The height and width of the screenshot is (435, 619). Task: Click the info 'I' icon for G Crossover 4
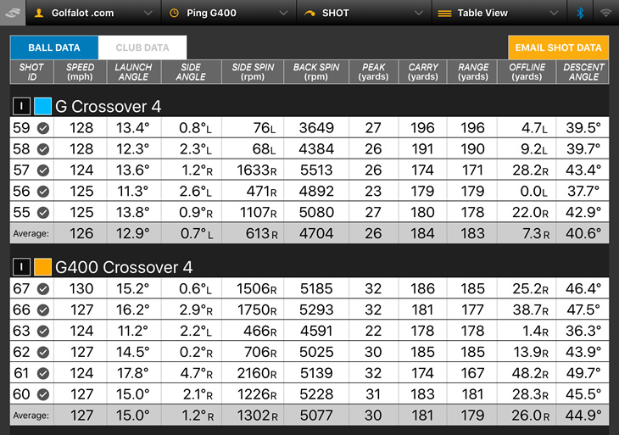click(21, 106)
